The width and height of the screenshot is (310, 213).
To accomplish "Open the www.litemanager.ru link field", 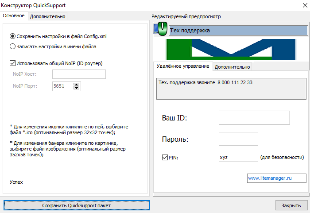I will (277, 178).
